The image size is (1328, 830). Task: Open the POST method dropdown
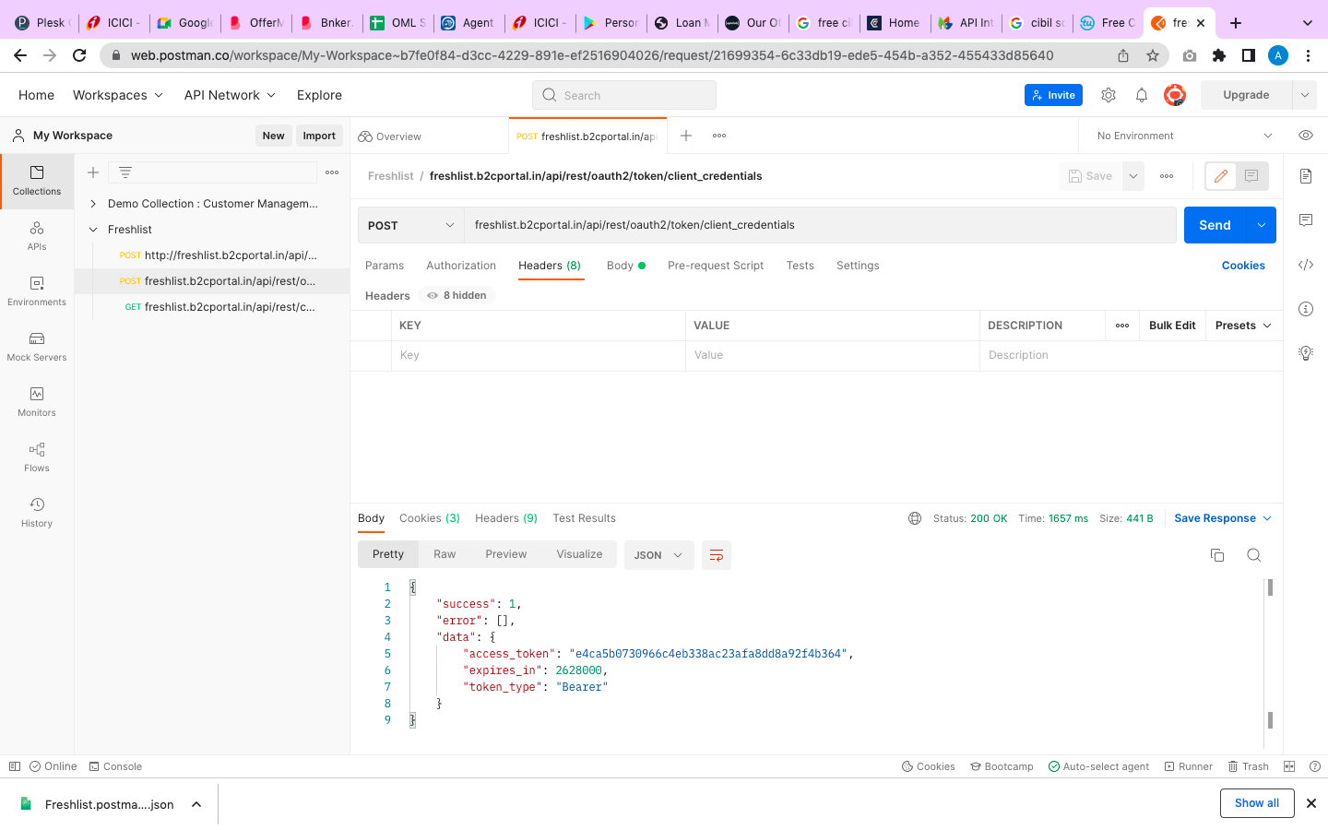(410, 225)
